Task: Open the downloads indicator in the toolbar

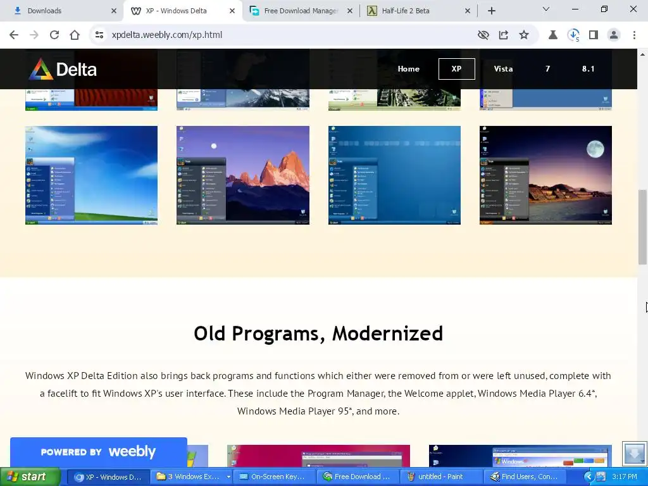Action: [573, 35]
